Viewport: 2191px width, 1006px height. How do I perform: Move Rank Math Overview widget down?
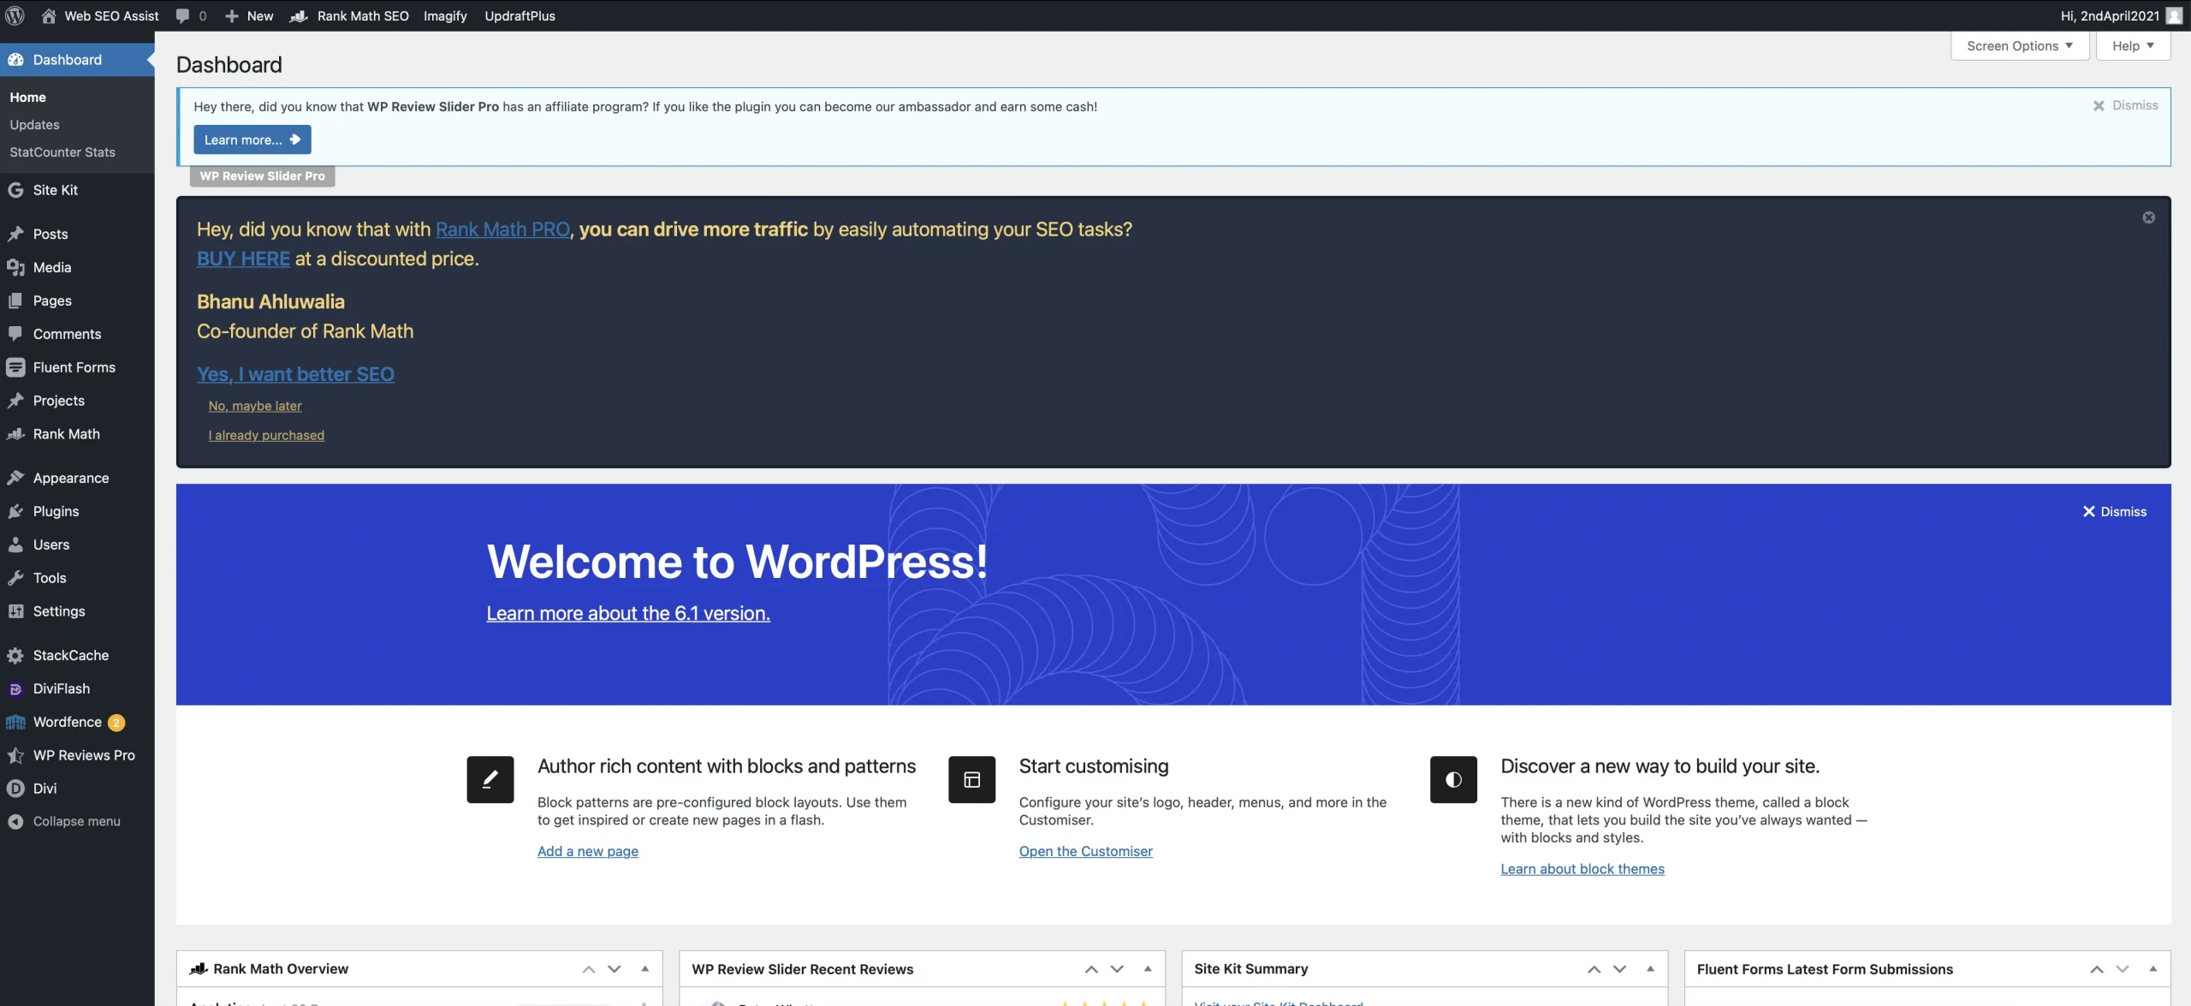(x=615, y=969)
